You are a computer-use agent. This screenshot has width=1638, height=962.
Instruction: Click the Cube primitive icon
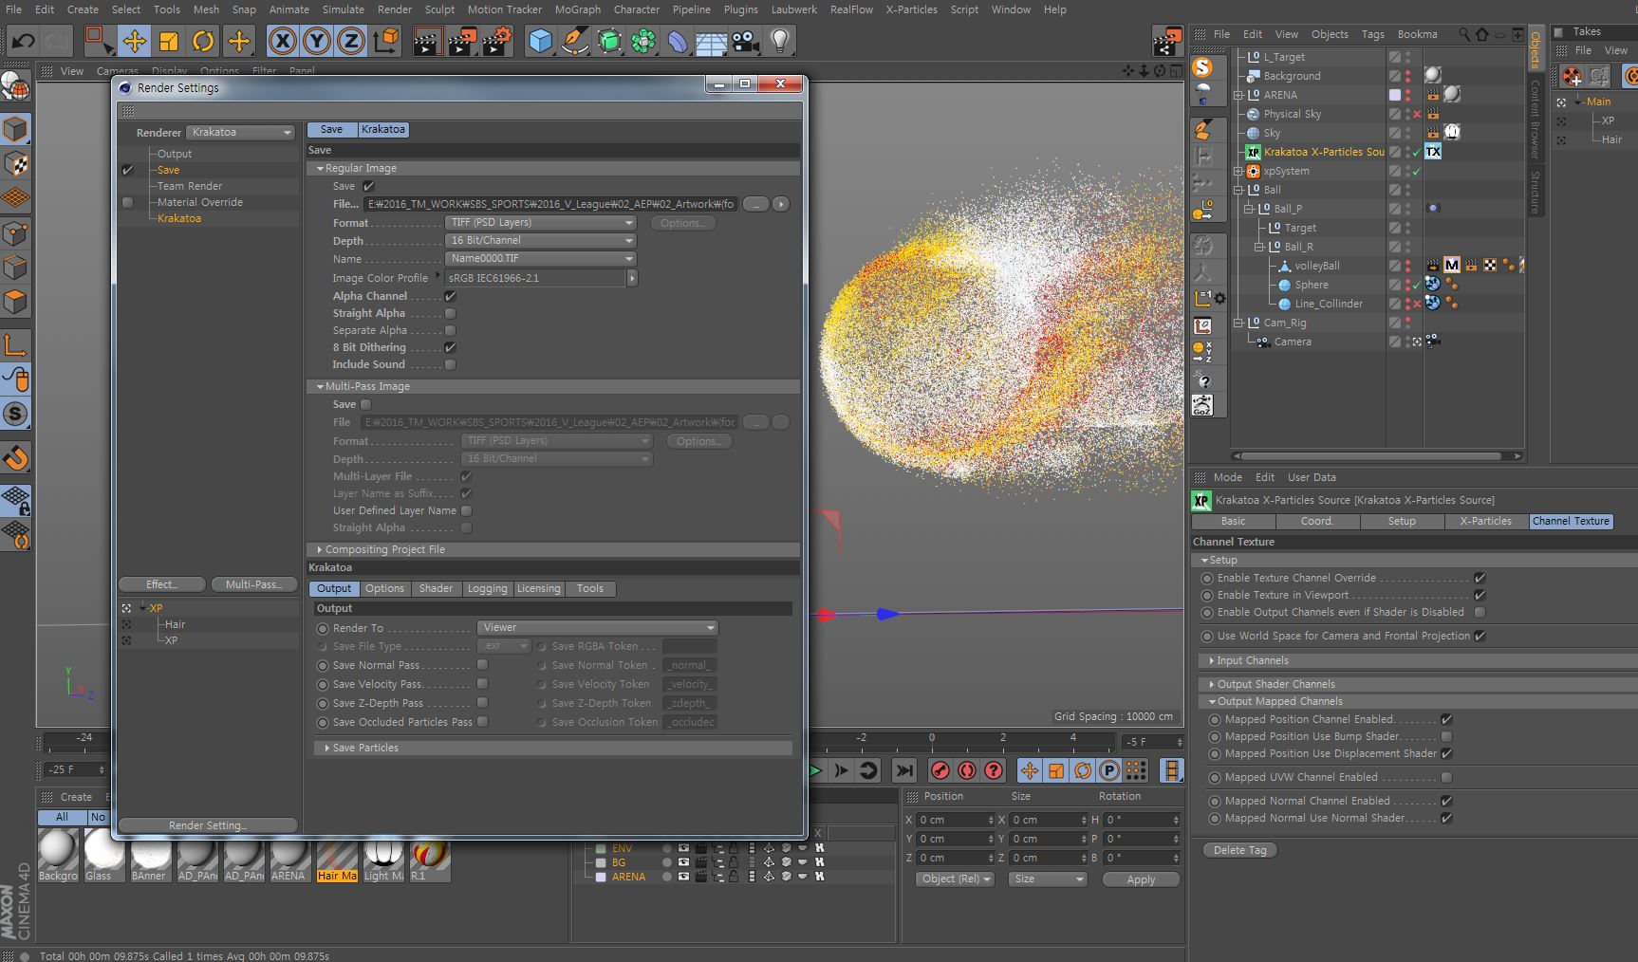pos(541,41)
